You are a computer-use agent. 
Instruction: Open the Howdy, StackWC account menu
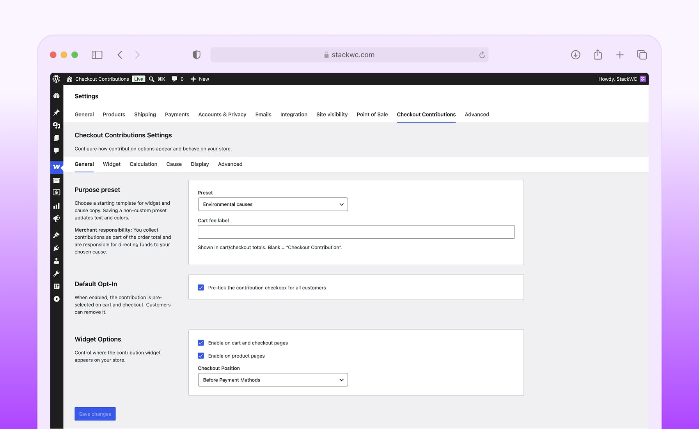coord(622,79)
